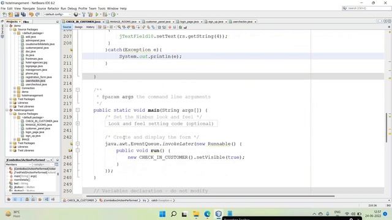Open the Debug menu
The height and width of the screenshot is (220, 392).
(72, 9)
